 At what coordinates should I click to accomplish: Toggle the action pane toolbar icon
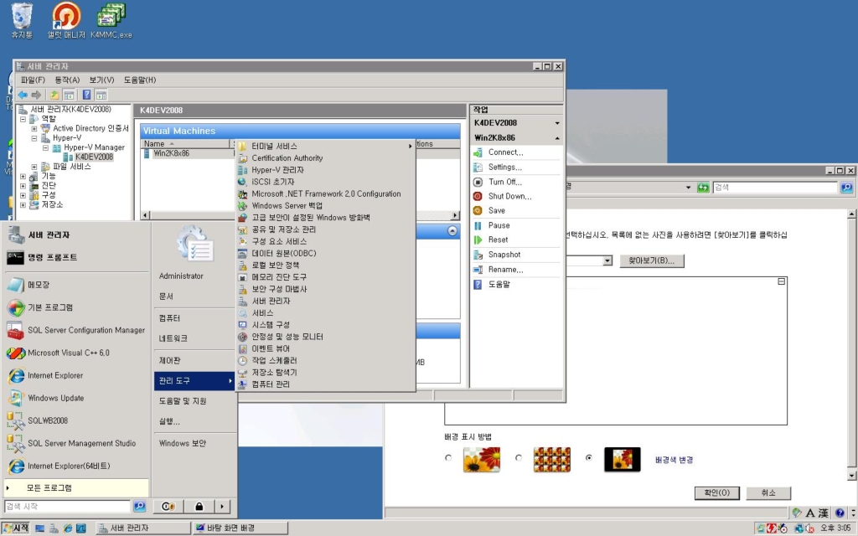(x=101, y=95)
